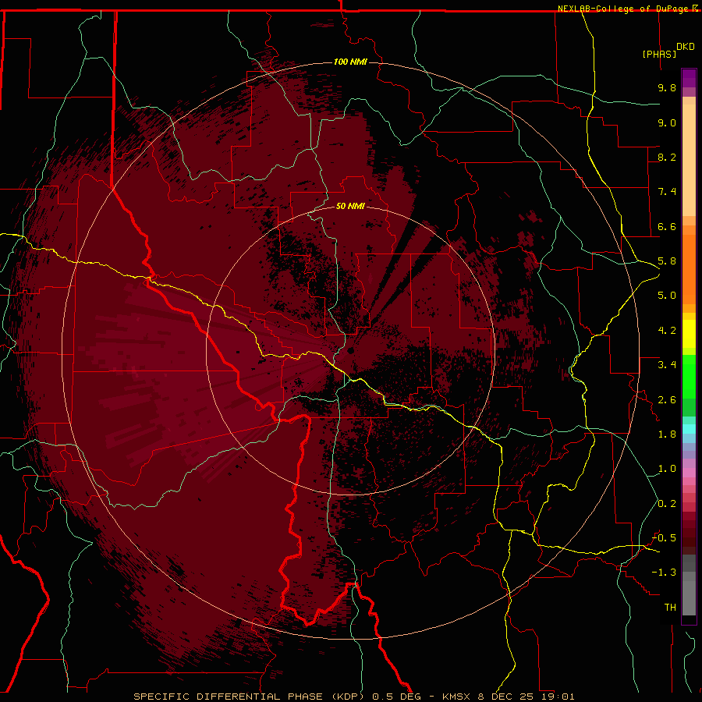Image resolution: width=702 pixels, height=702 pixels.
Task: Select the -1.3 scale value
Action: [x=664, y=573]
